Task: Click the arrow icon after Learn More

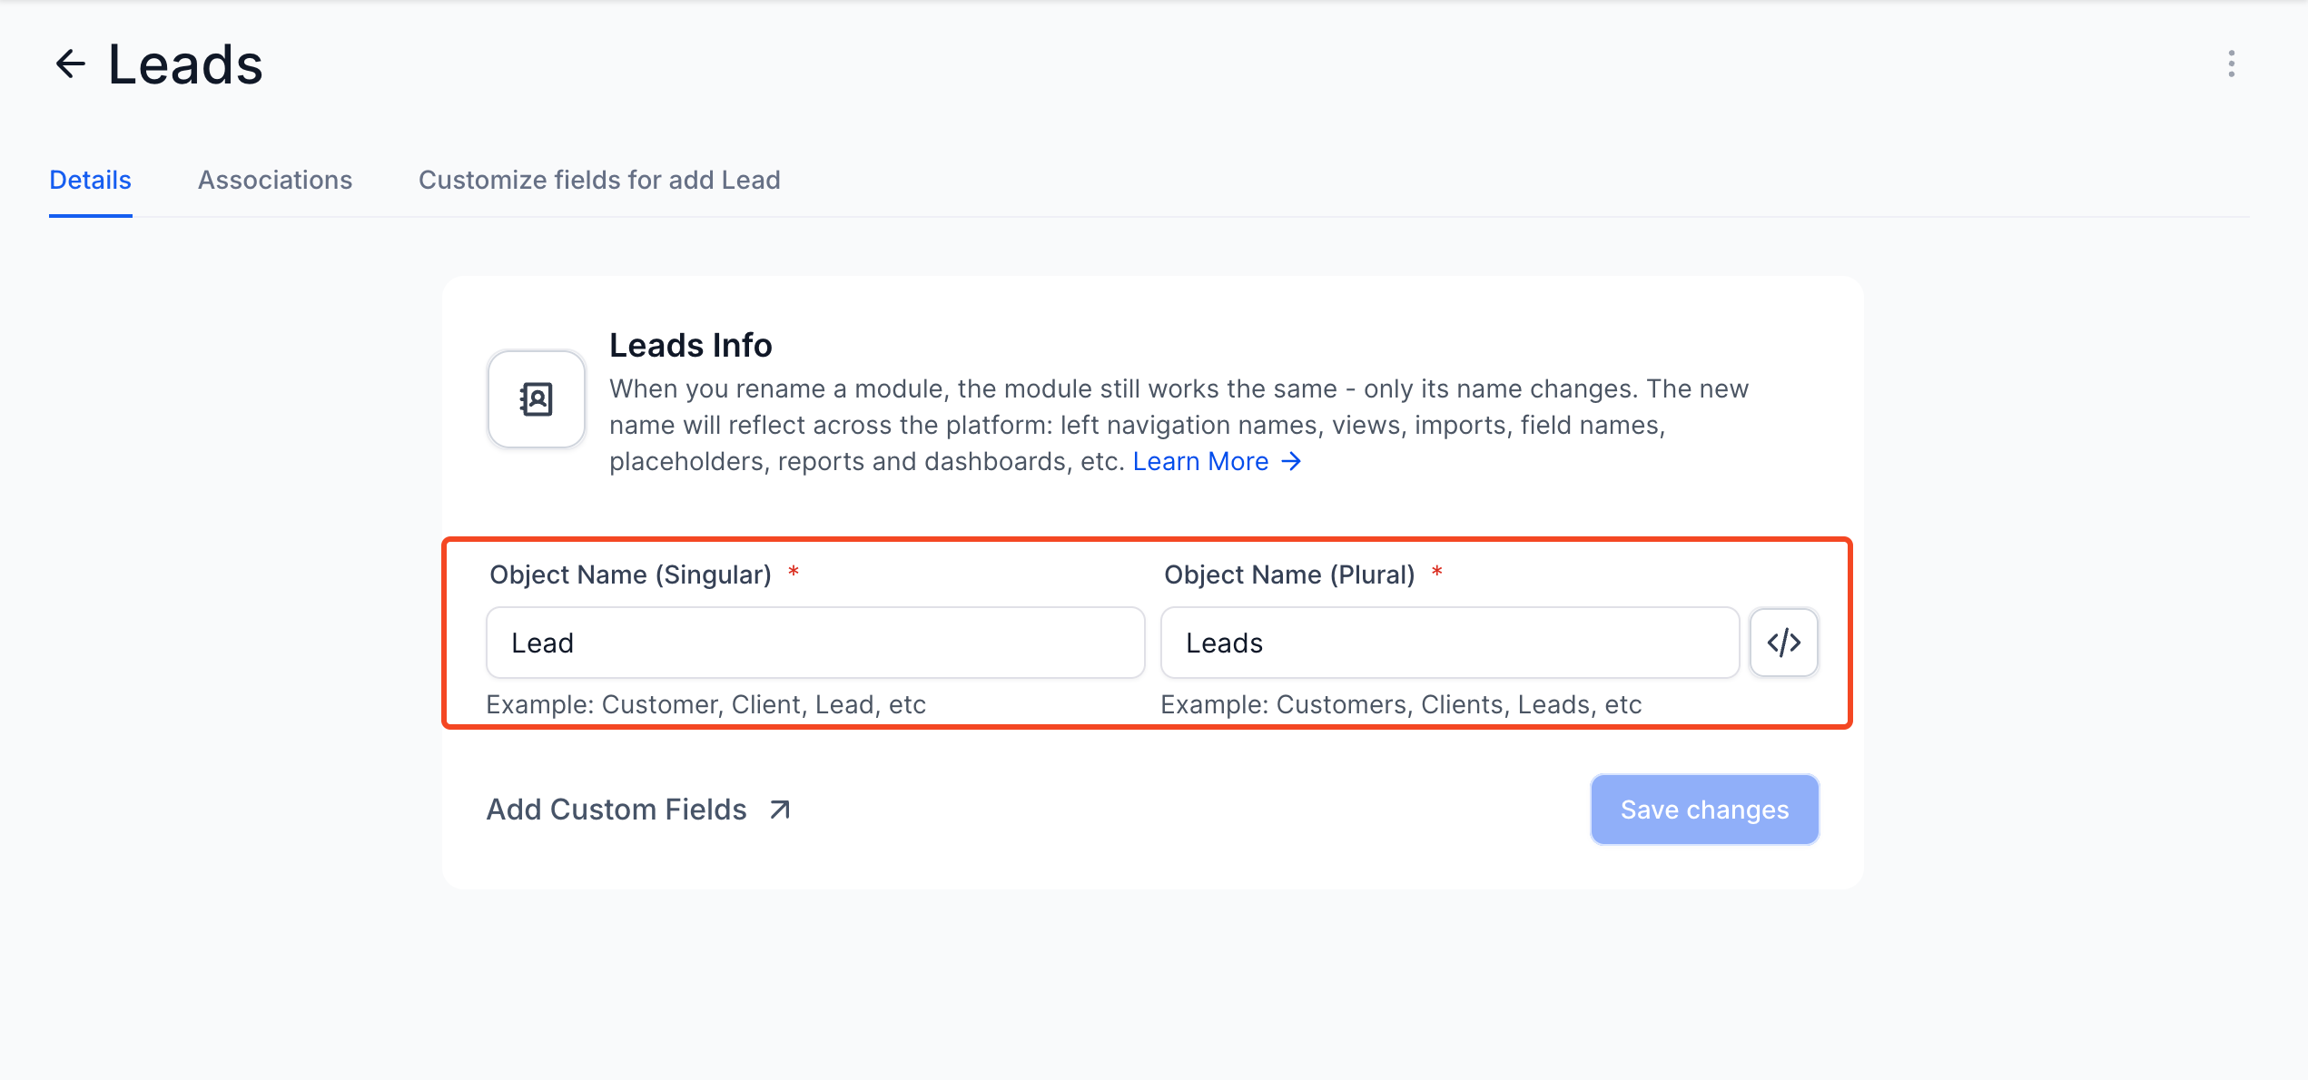Action: point(1291,462)
